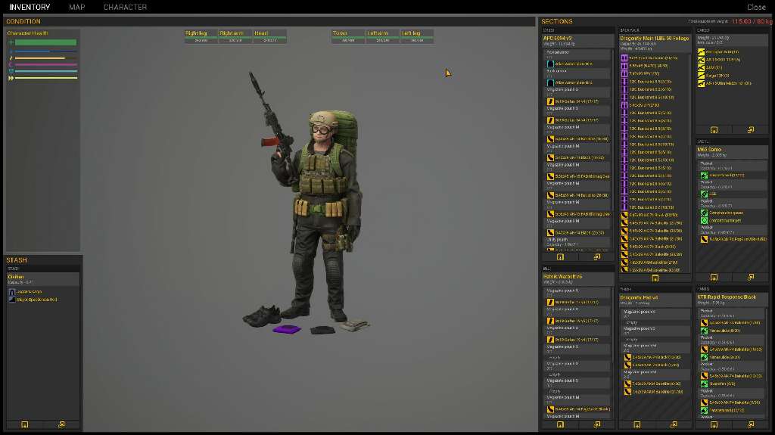Click the Ratnik Warbelt v5 title
This screenshot has width=775, height=435.
pos(562,276)
